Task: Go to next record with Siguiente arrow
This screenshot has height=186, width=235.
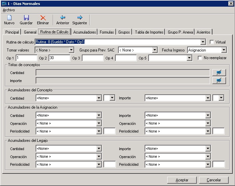Action: tap(79, 18)
